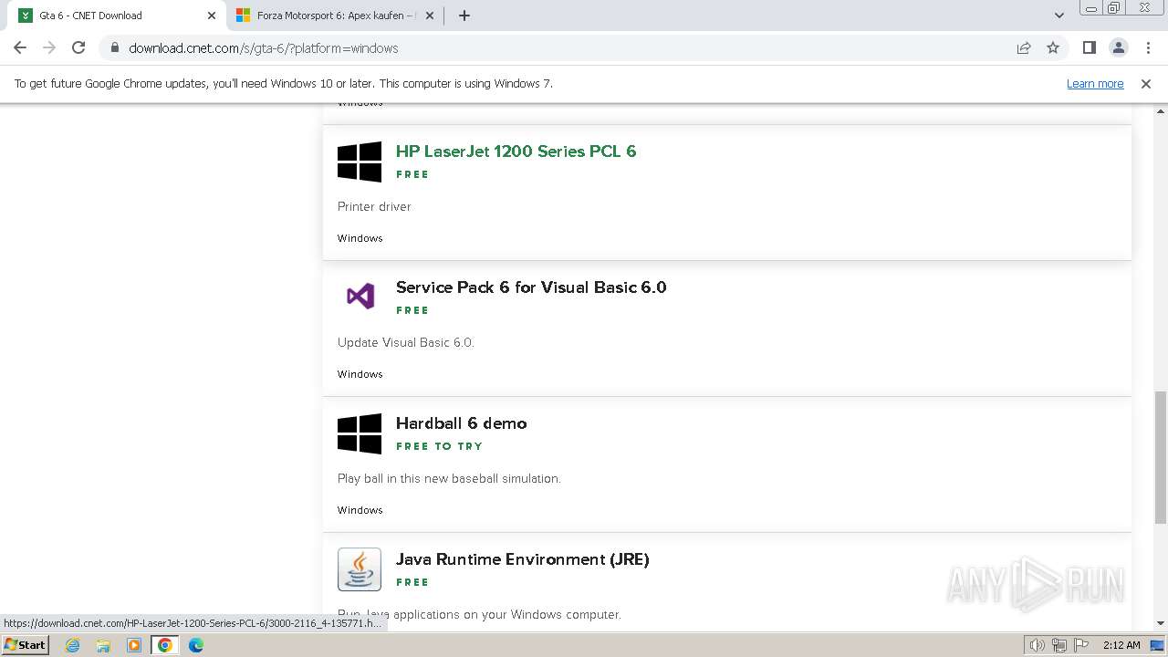Open Windows Media Player taskbar icon

[134, 645]
